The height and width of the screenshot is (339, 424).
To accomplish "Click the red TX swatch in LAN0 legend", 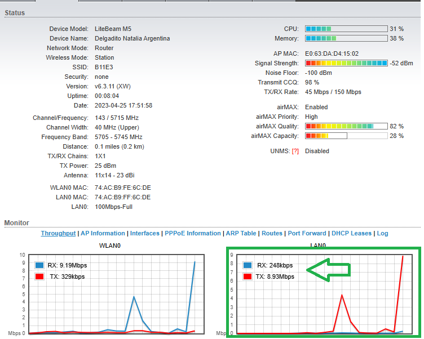I will [x=248, y=276].
